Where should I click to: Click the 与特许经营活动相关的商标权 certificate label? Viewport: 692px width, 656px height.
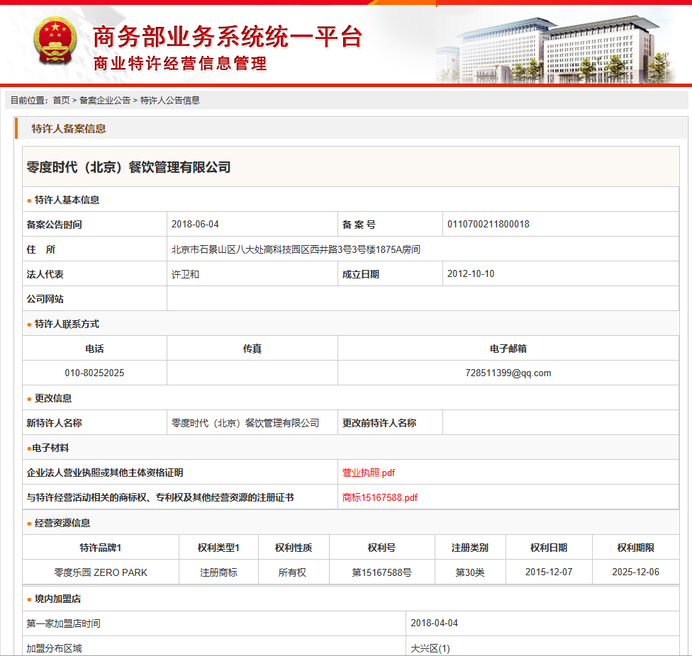coord(160,498)
